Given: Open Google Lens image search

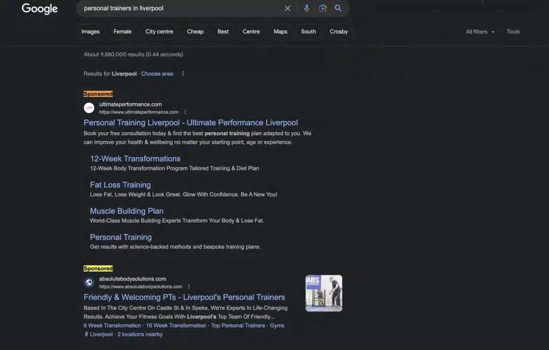Looking at the screenshot, I should point(322,8).
